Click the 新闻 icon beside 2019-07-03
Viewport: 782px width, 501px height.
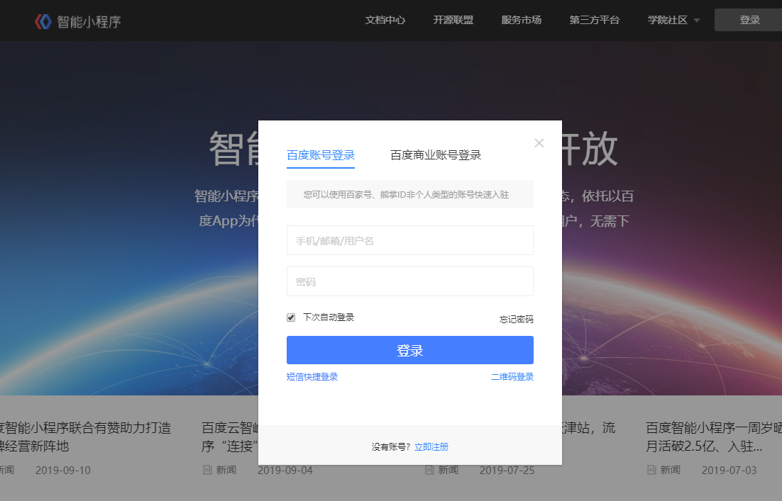pos(651,470)
